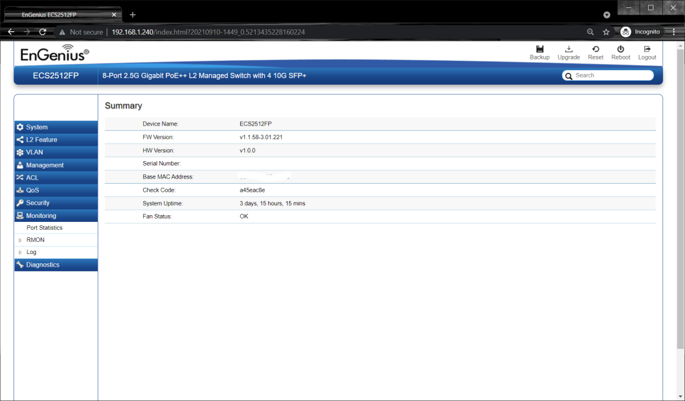Reload the page with the refresh icon
The width and height of the screenshot is (685, 401).
coord(42,32)
